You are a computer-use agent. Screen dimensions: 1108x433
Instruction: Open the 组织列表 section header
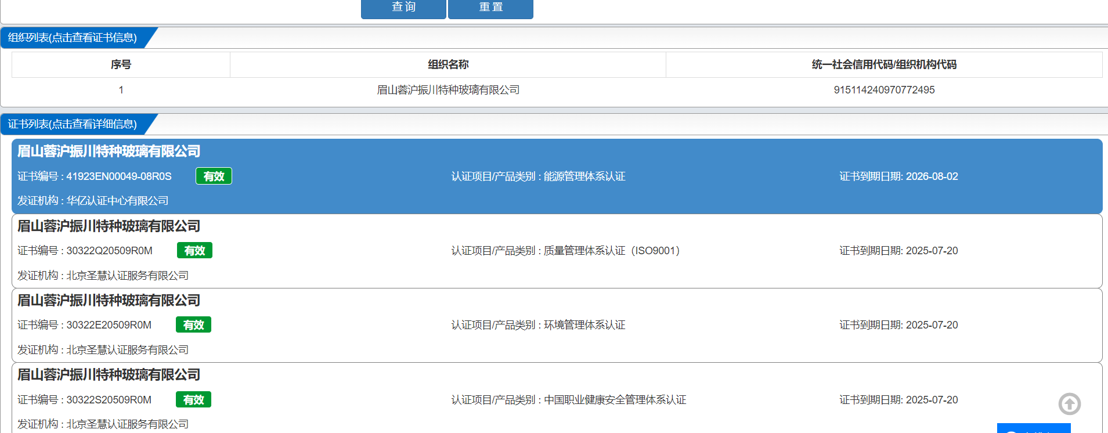pos(73,38)
